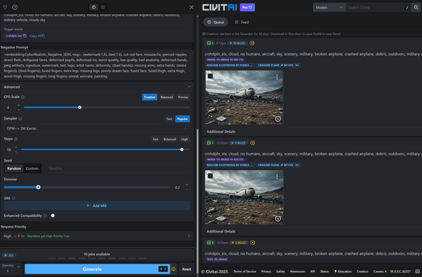This screenshot has height=277, width=422.
Task: Choose Custom seed option
Action: (32, 169)
